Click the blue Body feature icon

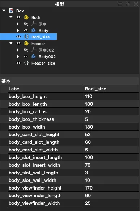(x=34, y=31)
